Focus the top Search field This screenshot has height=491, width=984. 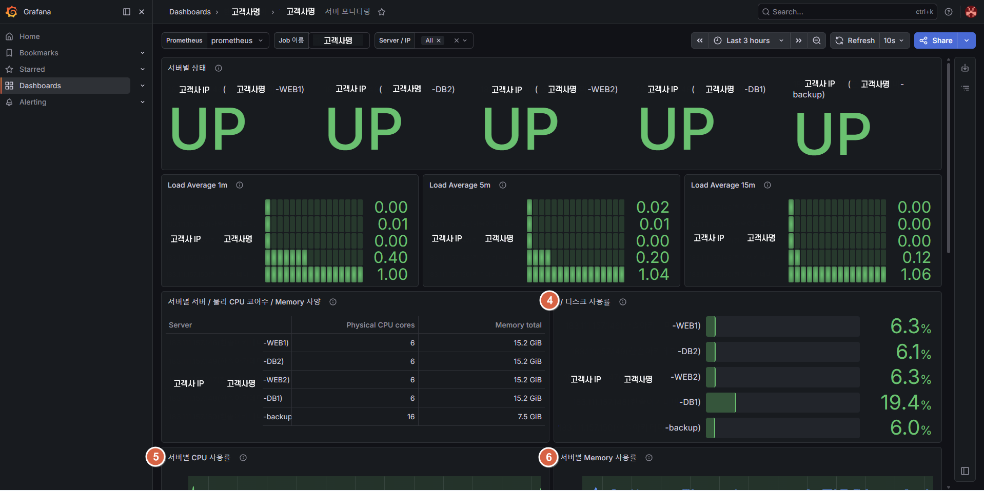click(x=847, y=12)
